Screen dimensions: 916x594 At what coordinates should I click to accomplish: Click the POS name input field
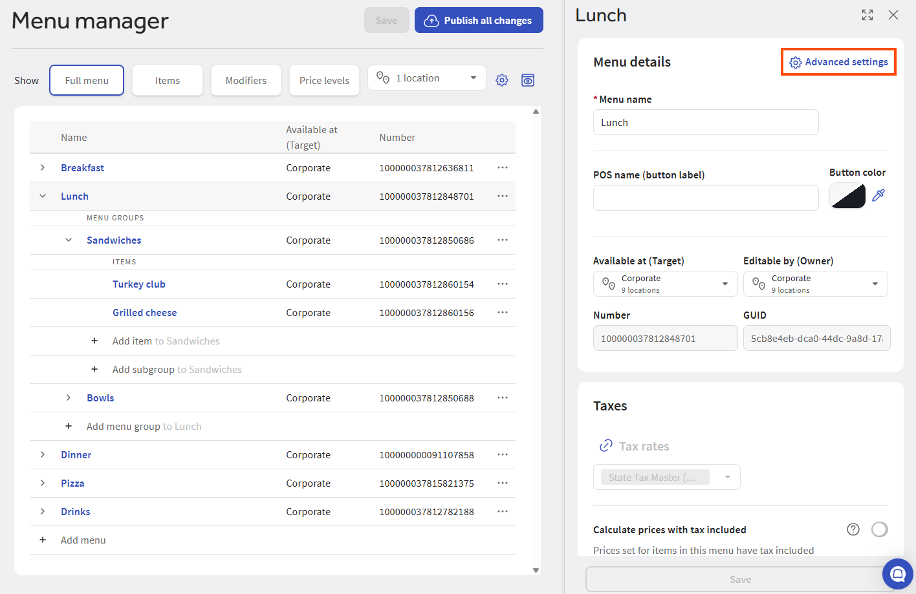pyautogui.click(x=706, y=198)
